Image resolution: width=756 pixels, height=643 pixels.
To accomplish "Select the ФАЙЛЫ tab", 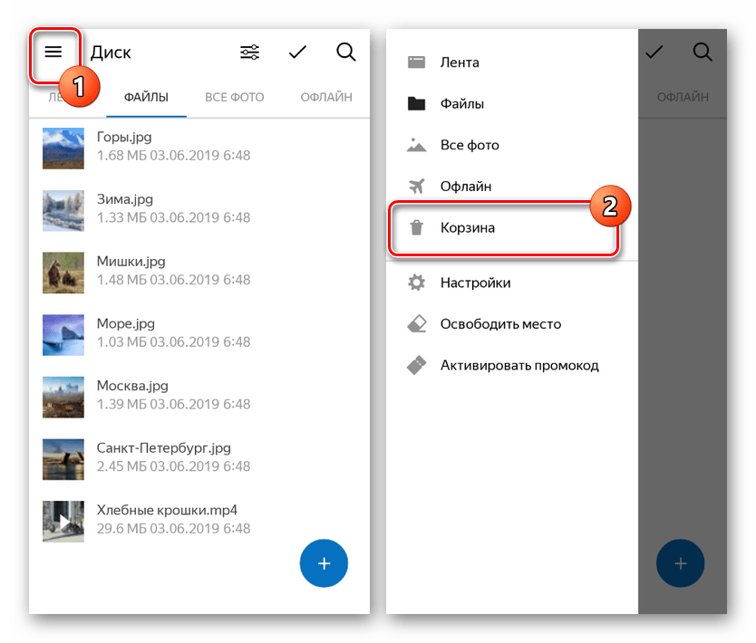I will click(146, 98).
